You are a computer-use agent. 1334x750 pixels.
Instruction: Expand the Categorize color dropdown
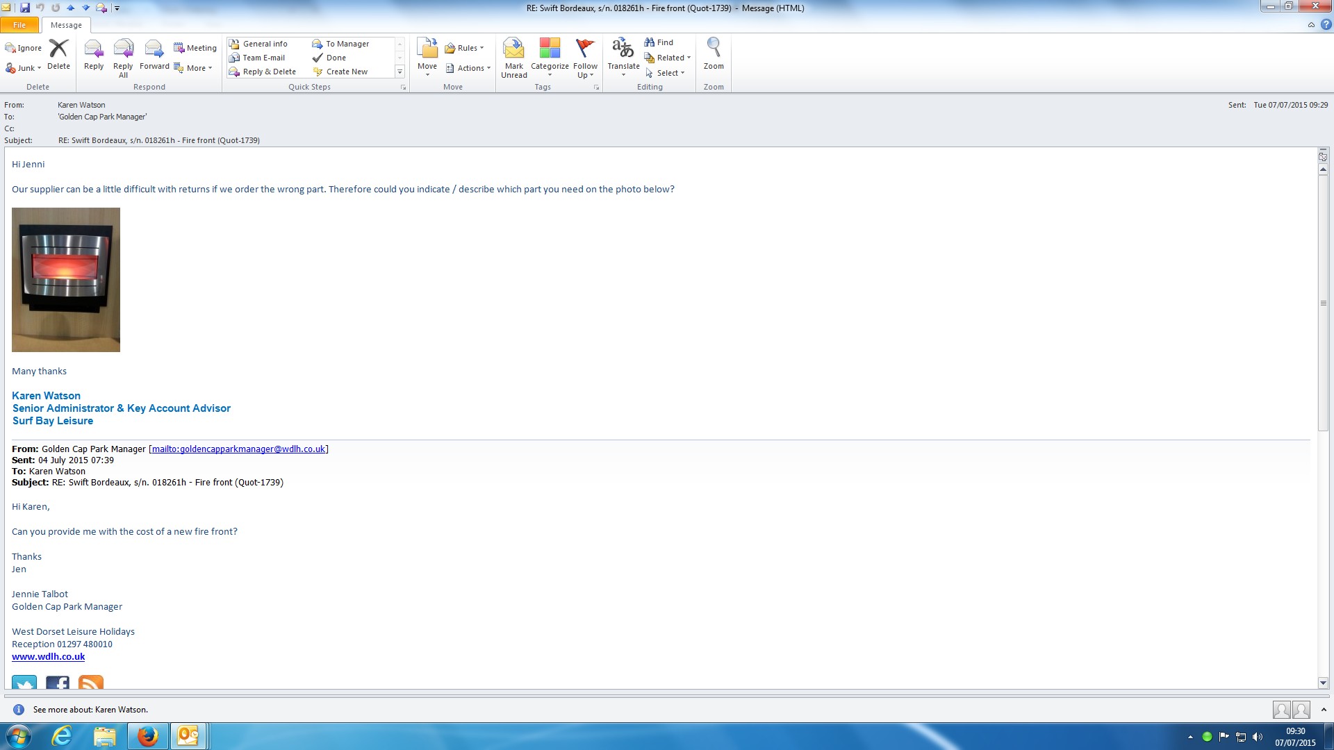(x=550, y=57)
